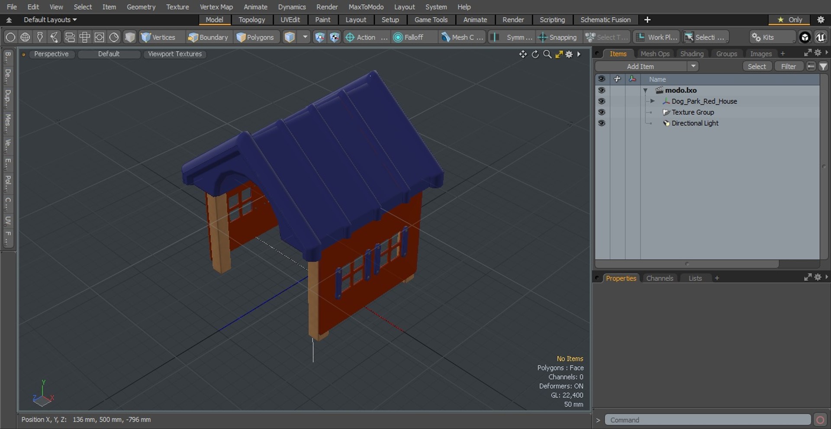Click the unfolded cube UV icon

(x=84, y=37)
